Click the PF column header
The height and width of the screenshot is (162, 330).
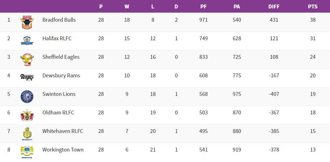[x=203, y=6]
